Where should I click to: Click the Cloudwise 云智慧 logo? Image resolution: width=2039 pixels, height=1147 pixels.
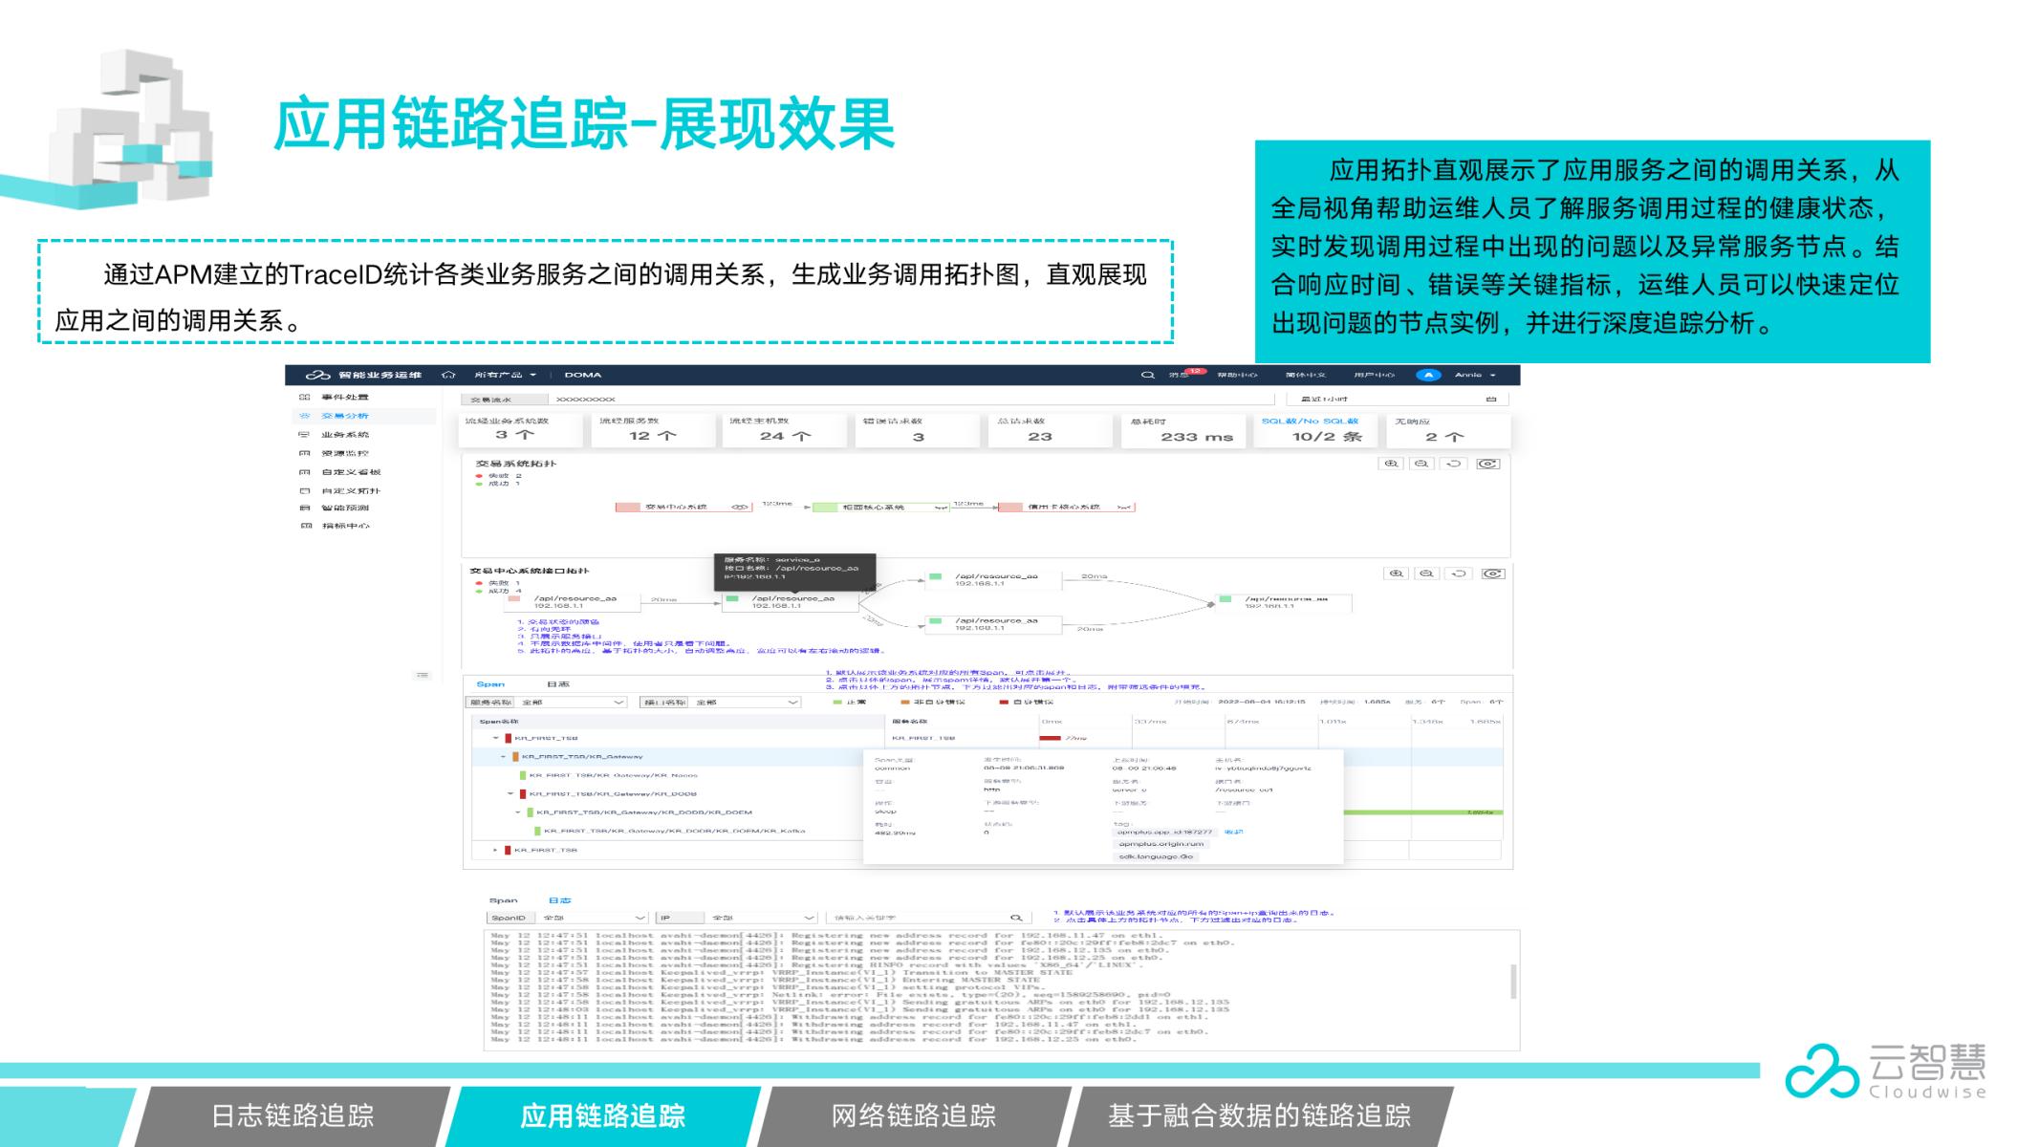point(1886,1071)
